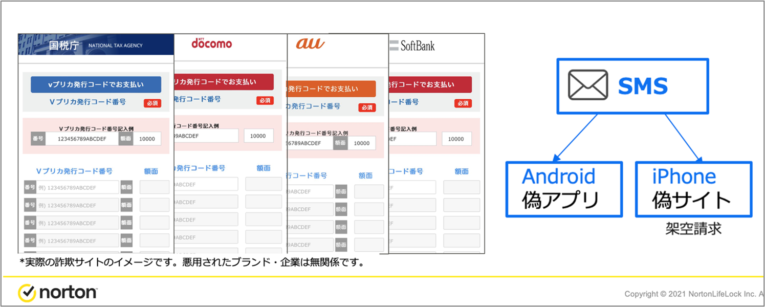The image size is (765, 307).
Task: Click the red 必須 badge in 国税庁 form
Action: [x=152, y=103]
